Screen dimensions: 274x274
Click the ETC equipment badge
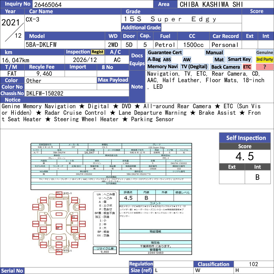tap(247, 67)
